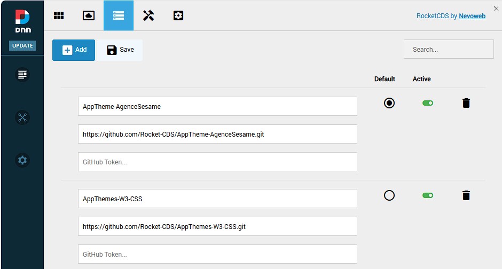Open the hammer and wrench tools tab
502x269 pixels.
pos(148,15)
